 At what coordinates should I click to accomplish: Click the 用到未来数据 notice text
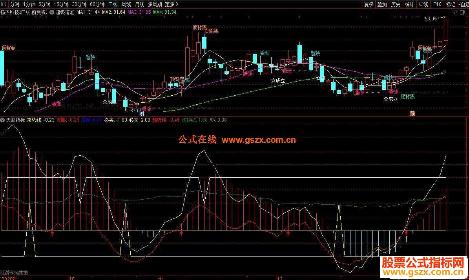click(14, 273)
